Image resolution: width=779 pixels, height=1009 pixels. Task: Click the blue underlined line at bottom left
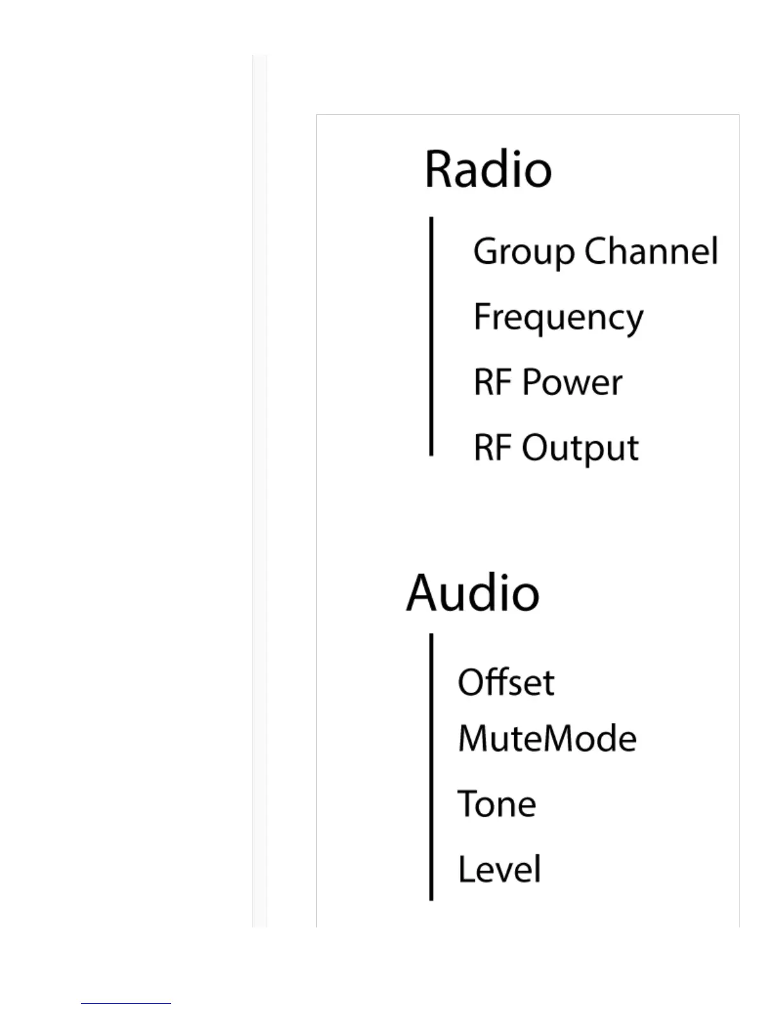(x=125, y=1003)
